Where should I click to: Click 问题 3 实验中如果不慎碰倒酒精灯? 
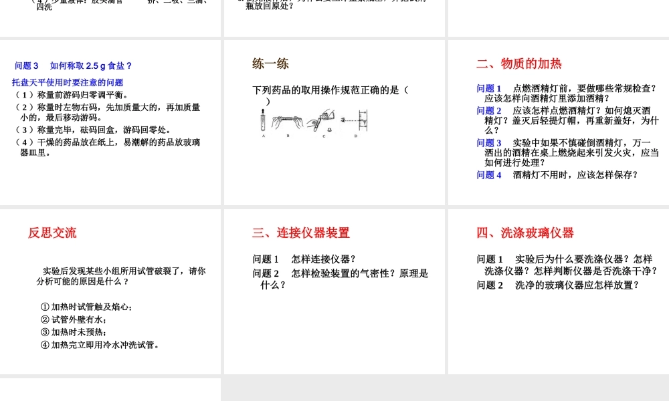pos(567,152)
